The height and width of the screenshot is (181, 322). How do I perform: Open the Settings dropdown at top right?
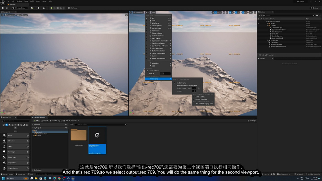tap(315, 8)
